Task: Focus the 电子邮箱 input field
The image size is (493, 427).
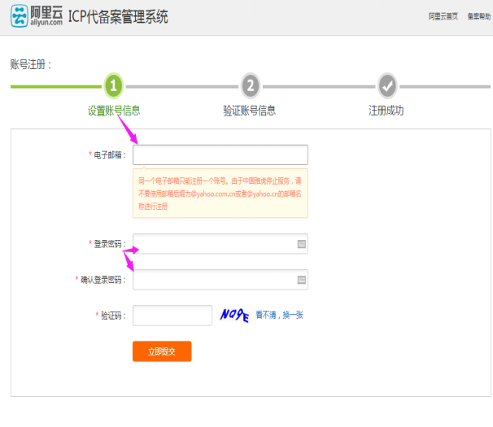Action: (x=220, y=155)
